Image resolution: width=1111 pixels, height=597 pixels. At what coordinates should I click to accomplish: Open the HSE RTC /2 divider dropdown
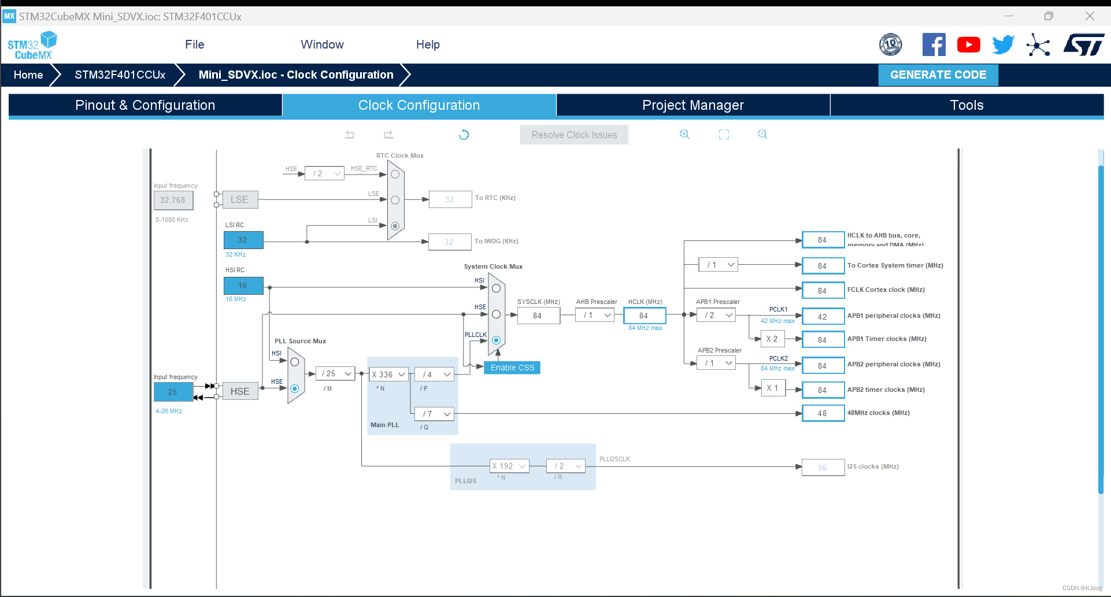point(324,173)
